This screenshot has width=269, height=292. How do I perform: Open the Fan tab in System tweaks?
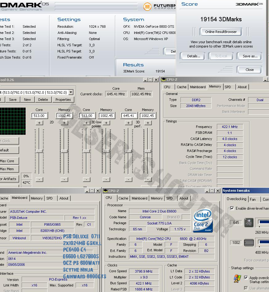(x=253, y=199)
